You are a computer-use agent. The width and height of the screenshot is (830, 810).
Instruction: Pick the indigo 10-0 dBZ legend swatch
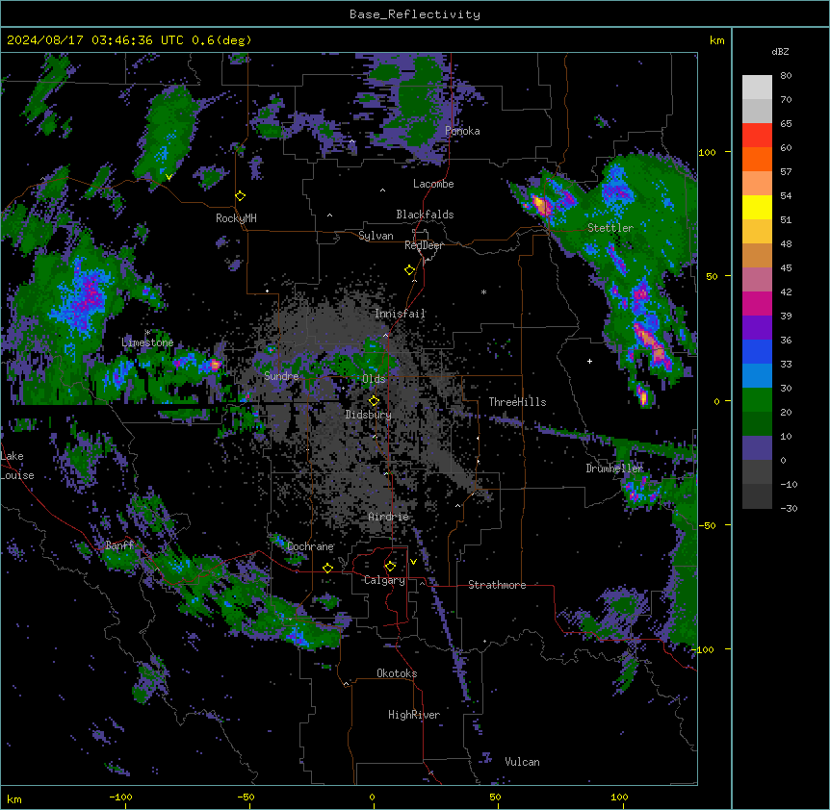pyautogui.click(x=757, y=448)
